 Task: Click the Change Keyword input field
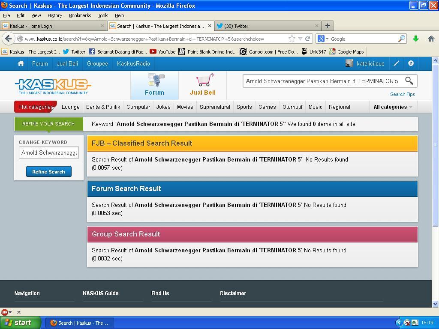pos(49,153)
